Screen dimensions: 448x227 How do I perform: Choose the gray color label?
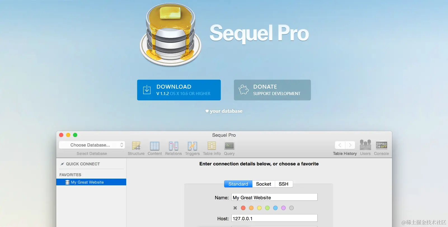click(x=292, y=208)
